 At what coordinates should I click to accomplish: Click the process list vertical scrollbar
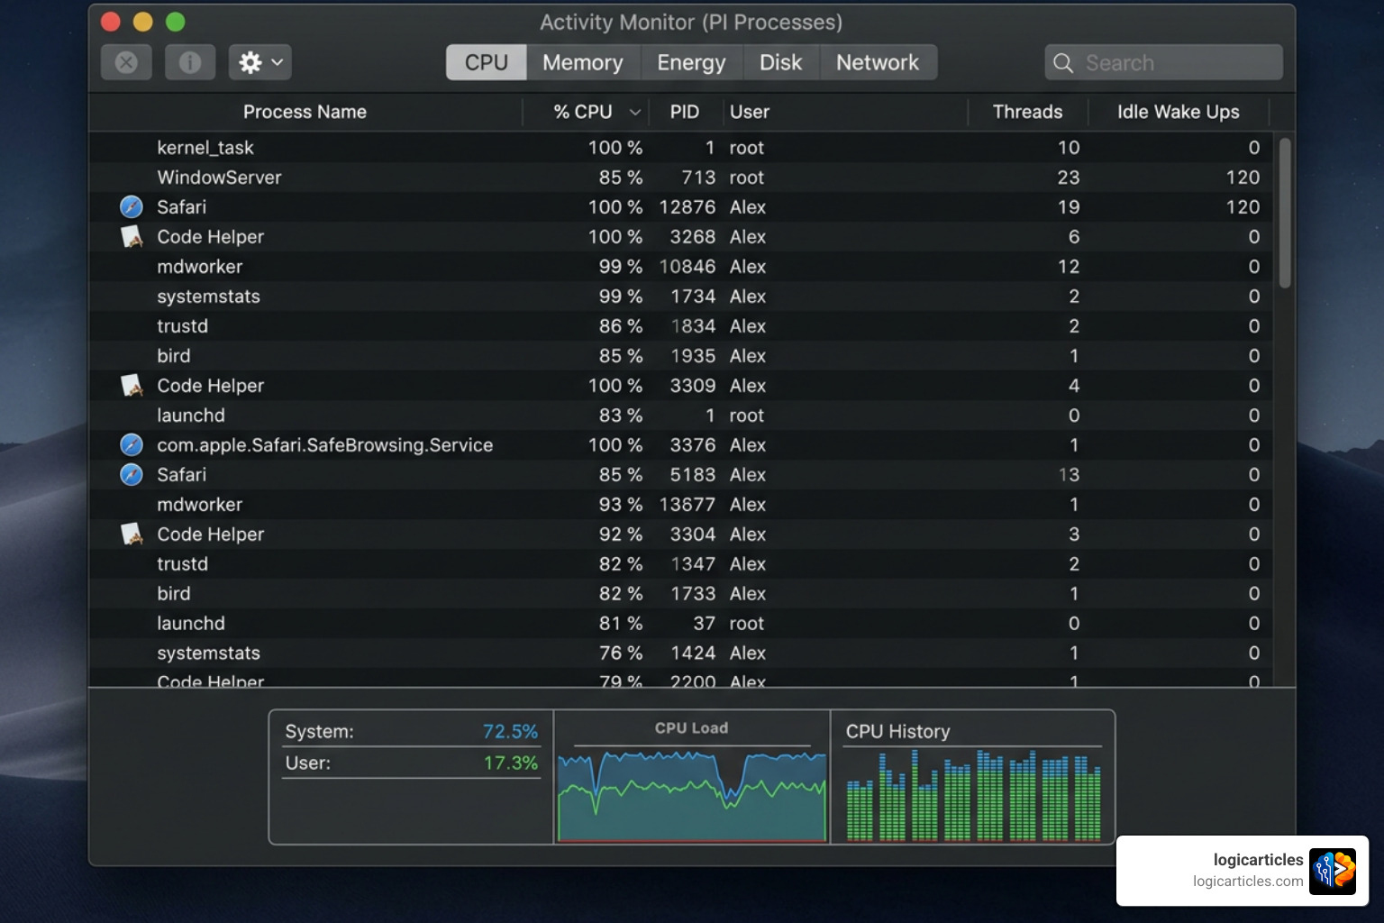(1285, 213)
